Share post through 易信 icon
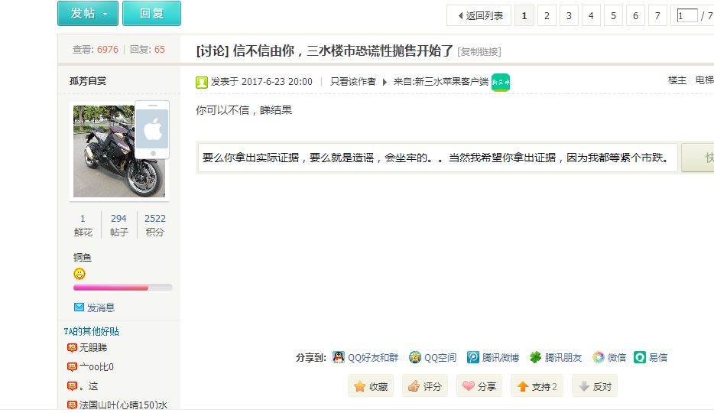The width and height of the screenshot is (714, 413). (640, 357)
